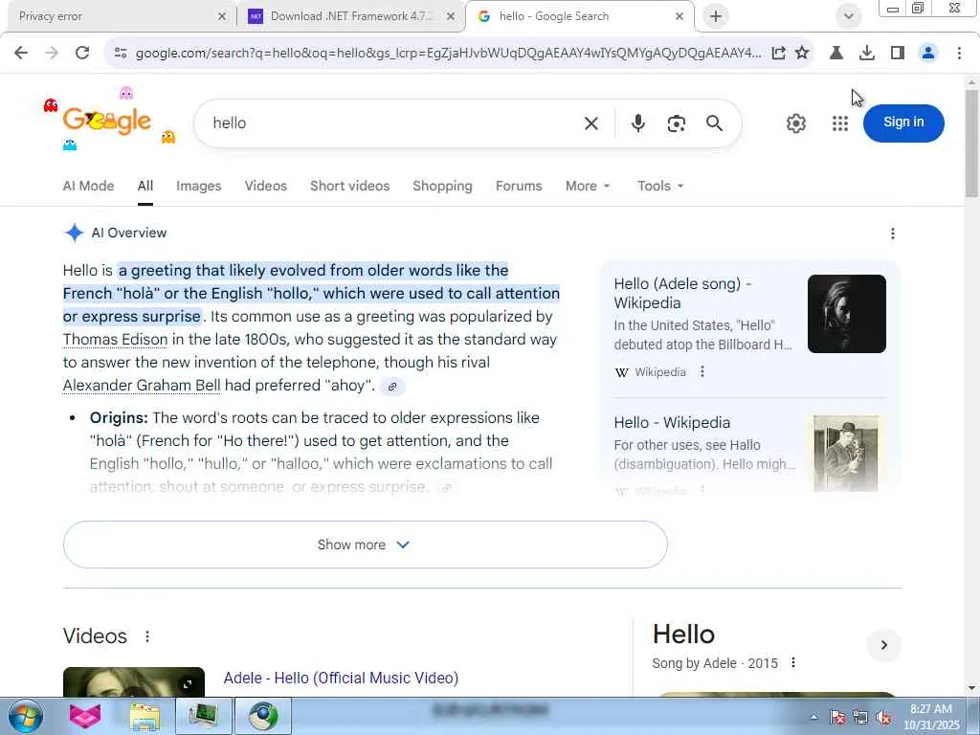Open the Hello - Wikipedia source card
Screen dimensions: 980x735
coord(749,452)
